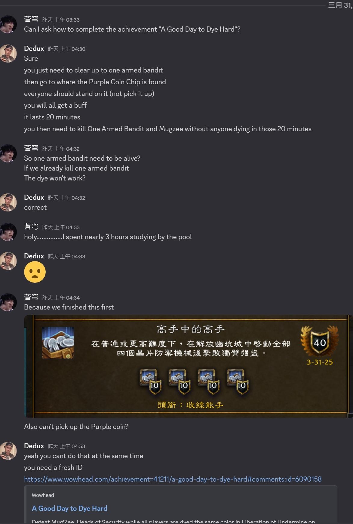Viewport: 353px width, 524px height.
Task: Click the Dedux username on the "correct" reply
Action: pos(34,197)
